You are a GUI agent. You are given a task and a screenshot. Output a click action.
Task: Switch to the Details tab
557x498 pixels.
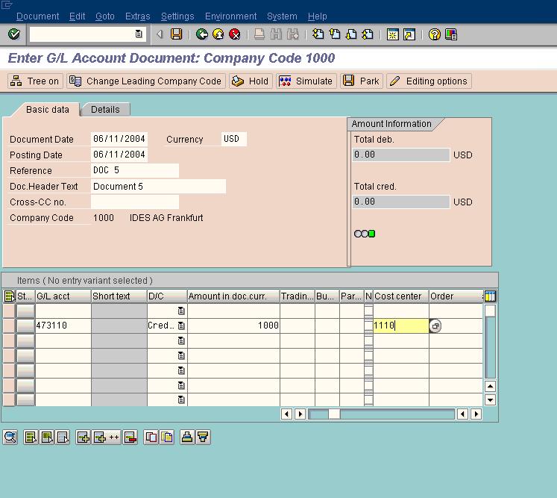[x=105, y=109]
